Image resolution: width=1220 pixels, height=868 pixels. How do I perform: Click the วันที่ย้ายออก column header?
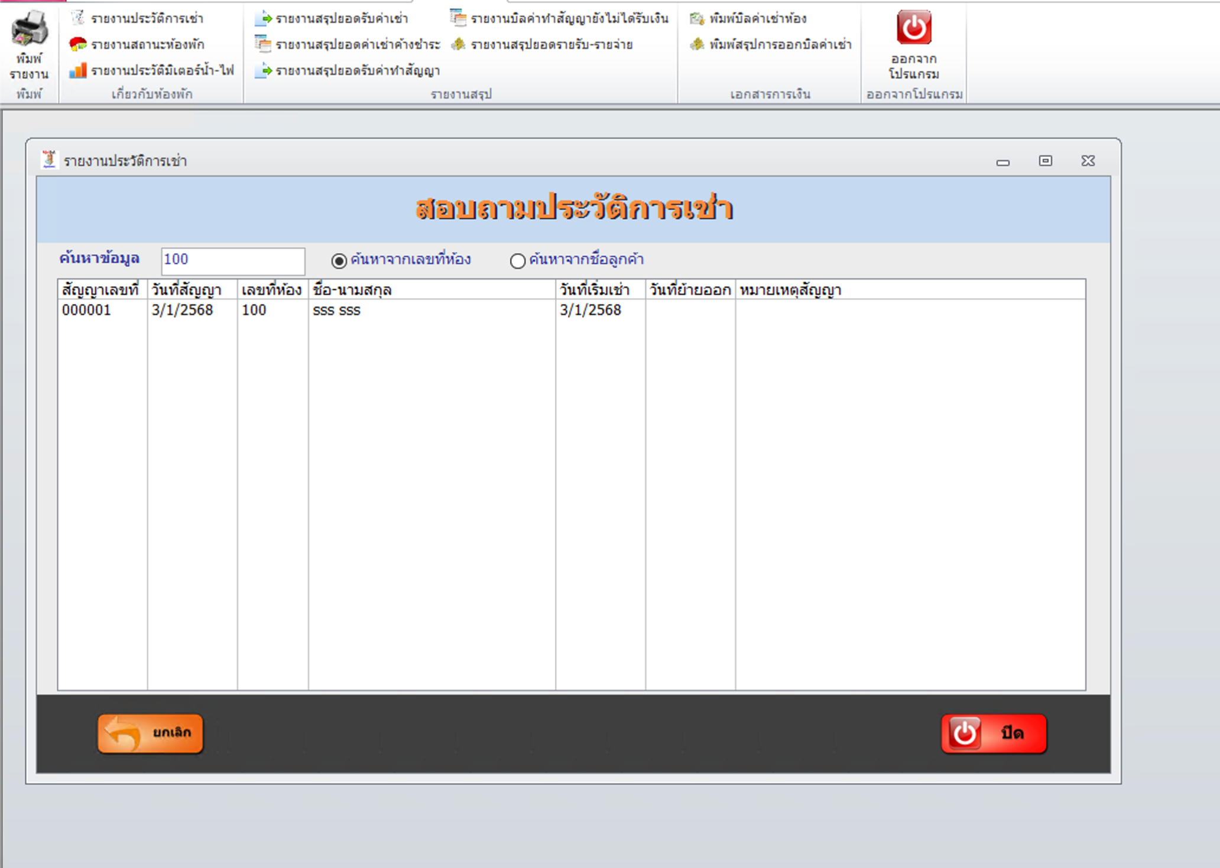point(690,290)
